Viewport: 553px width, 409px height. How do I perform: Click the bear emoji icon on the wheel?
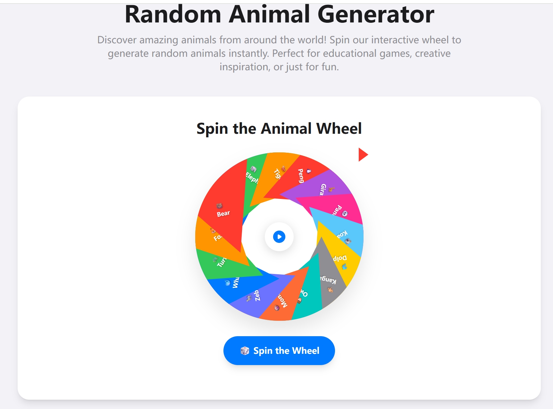tap(219, 206)
